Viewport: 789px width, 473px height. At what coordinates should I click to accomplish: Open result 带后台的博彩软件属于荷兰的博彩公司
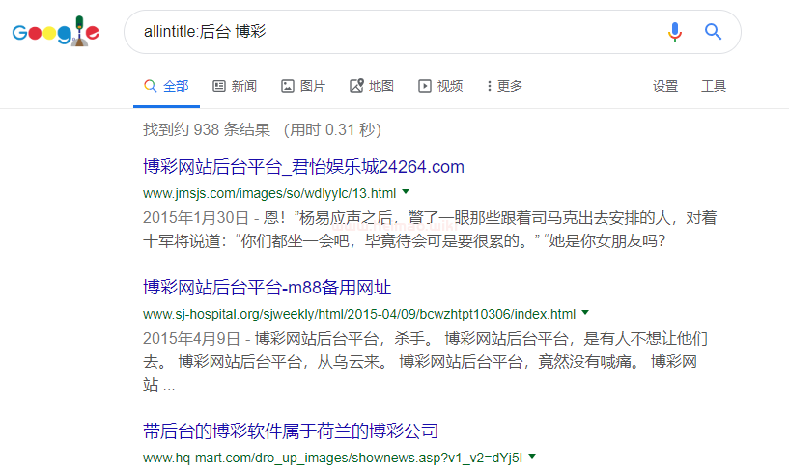tap(290, 431)
